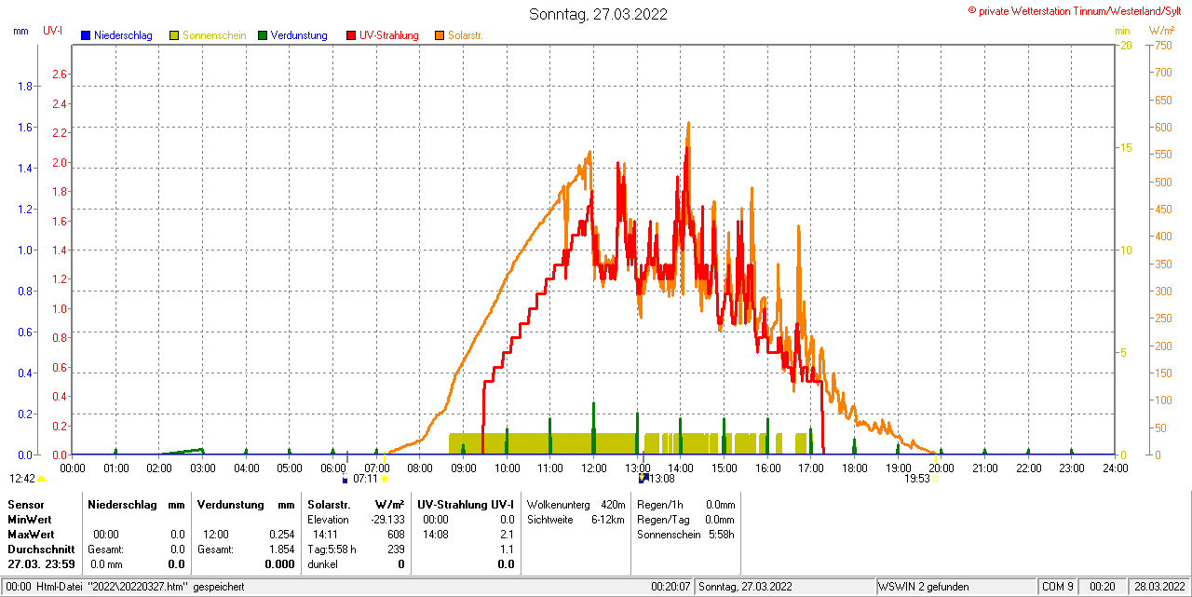Viewport: 1192px width, 597px height.
Task: Click the 18:00 time axis label
Action: [x=854, y=468]
